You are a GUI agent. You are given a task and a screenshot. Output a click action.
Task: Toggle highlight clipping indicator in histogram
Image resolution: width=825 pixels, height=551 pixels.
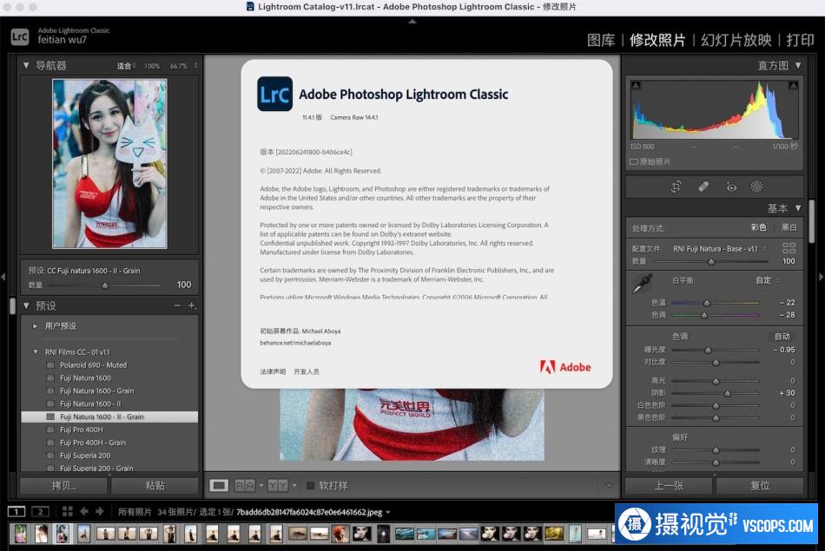794,85
